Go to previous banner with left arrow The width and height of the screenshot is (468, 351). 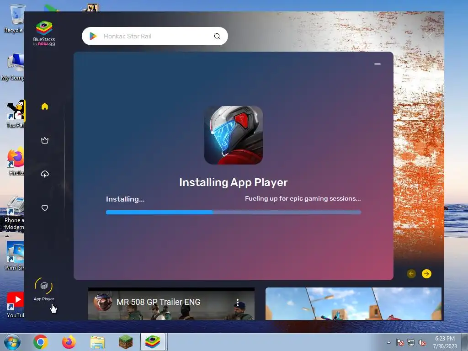click(x=411, y=274)
